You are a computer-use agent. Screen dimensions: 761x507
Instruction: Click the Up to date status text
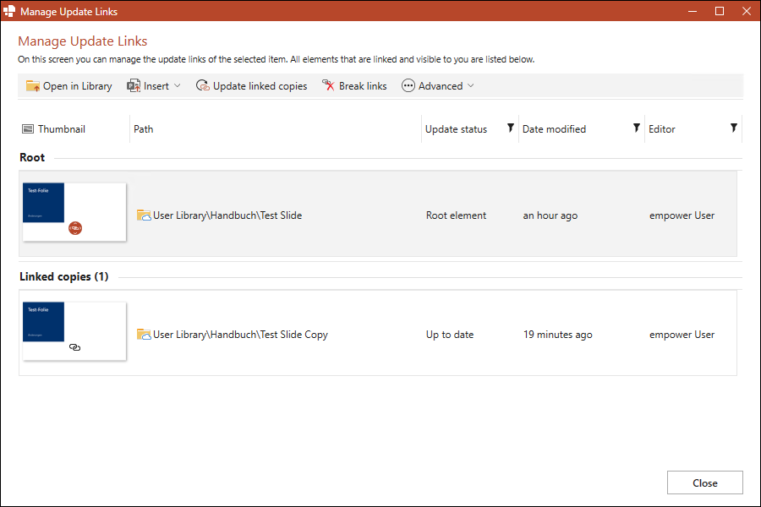click(x=450, y=335)
